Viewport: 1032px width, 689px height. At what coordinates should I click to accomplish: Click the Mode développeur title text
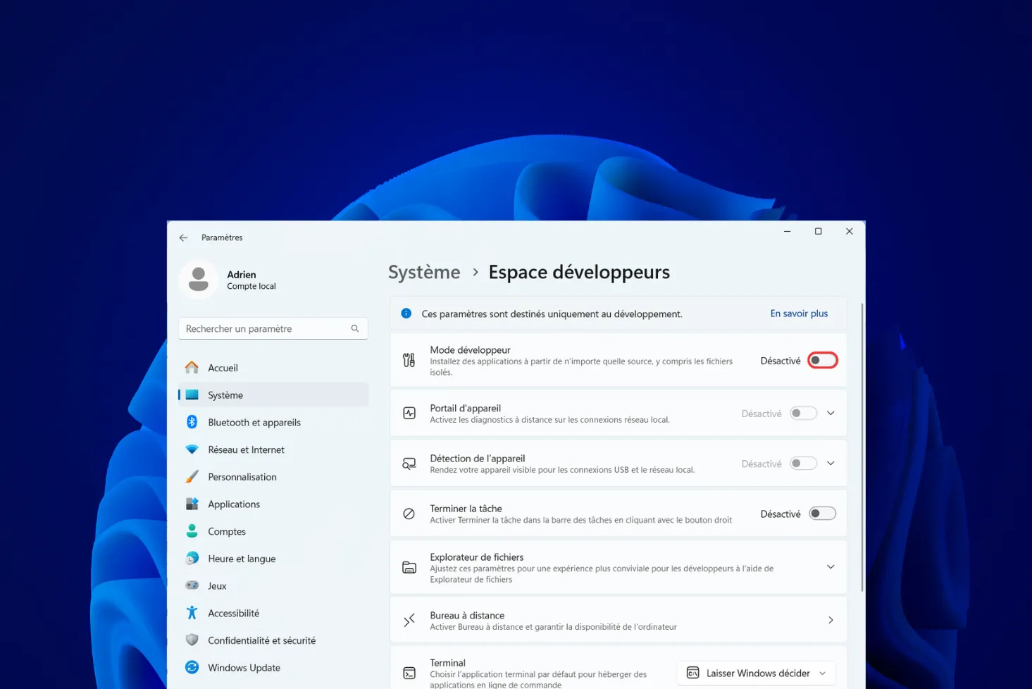click(x=470, y=349)
